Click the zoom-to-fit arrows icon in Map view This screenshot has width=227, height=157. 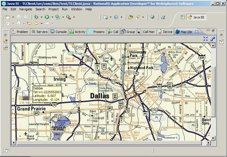pos(205,39)
